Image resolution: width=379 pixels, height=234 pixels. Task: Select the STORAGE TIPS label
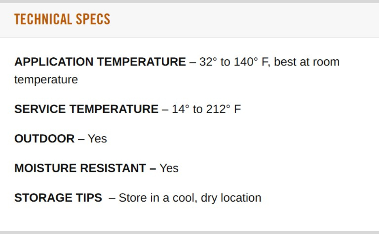[x=58, y=198]
